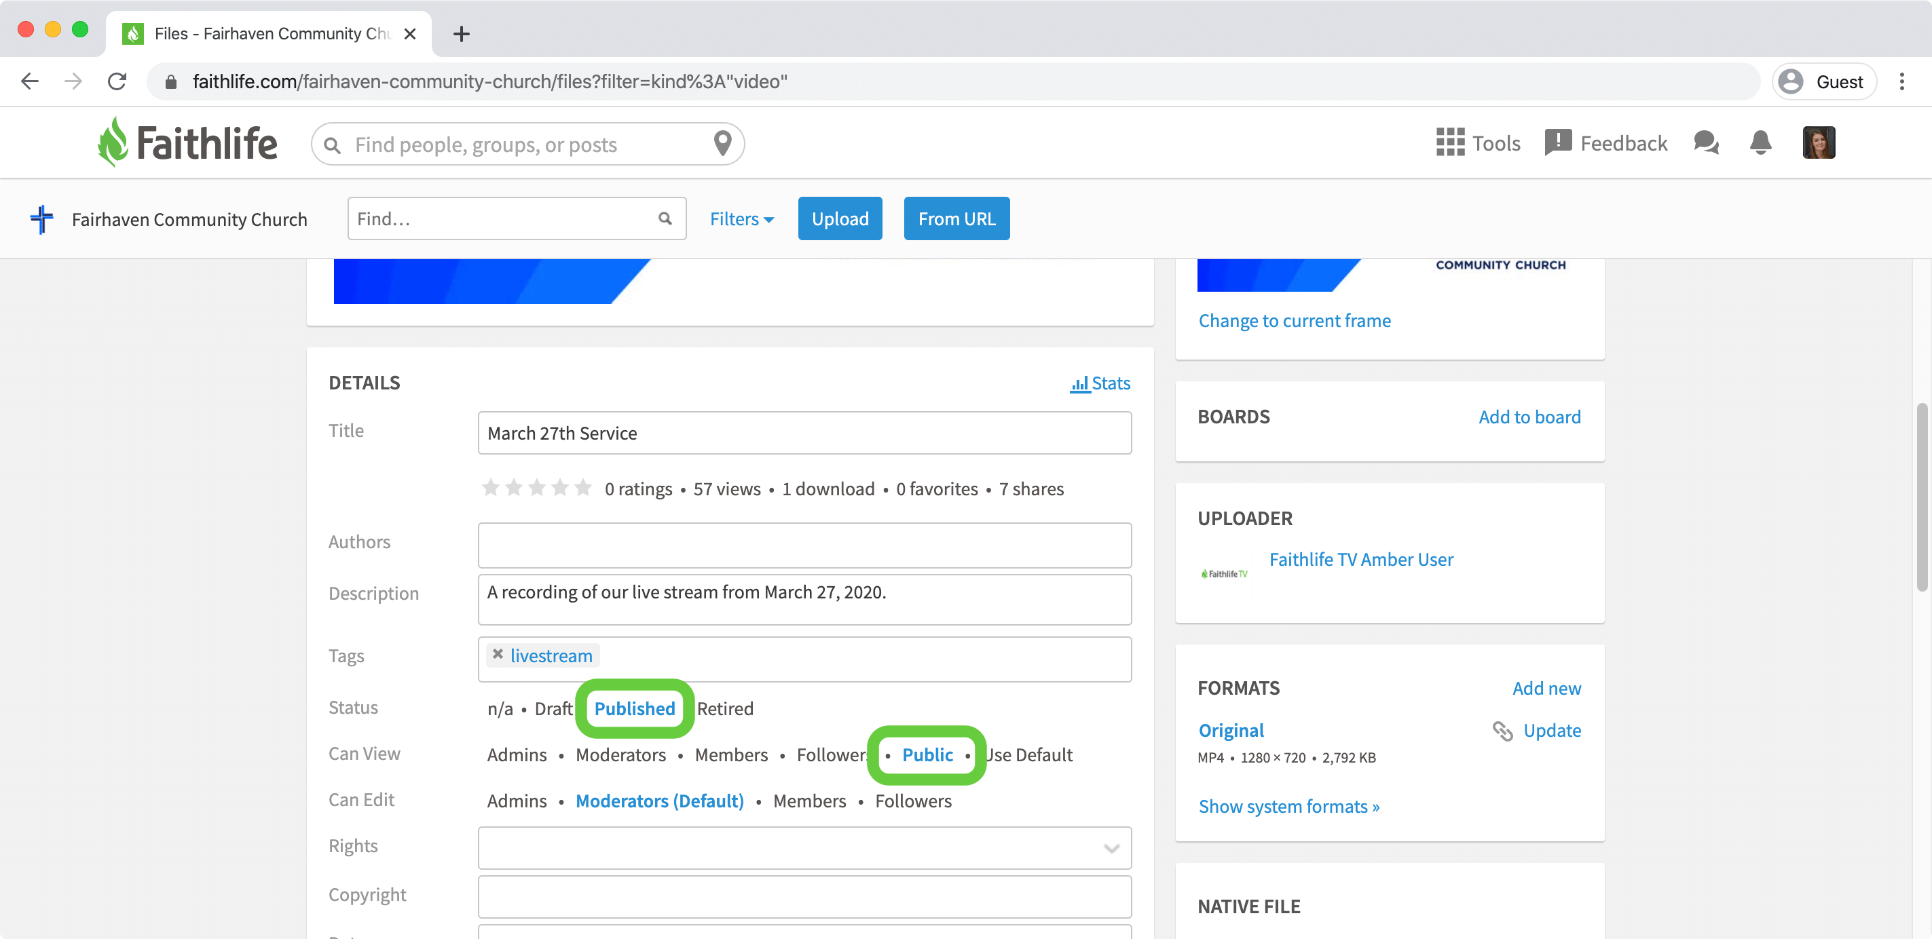Click the Faithlife TV uploader logo
1932x939 pixels.
(x=1225, y=573)
